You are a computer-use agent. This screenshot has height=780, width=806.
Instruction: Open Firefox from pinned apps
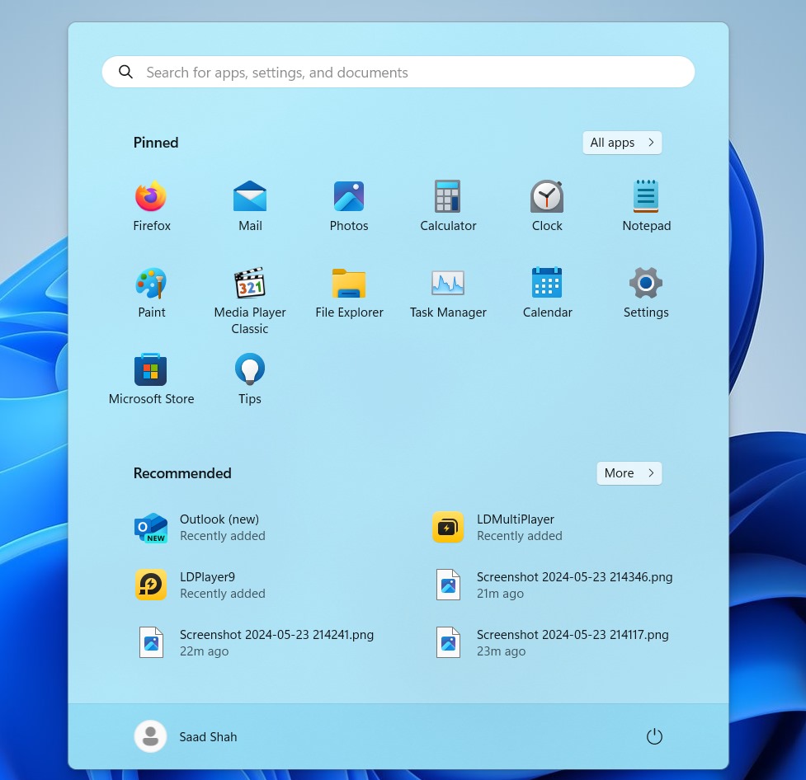[151, 205]
